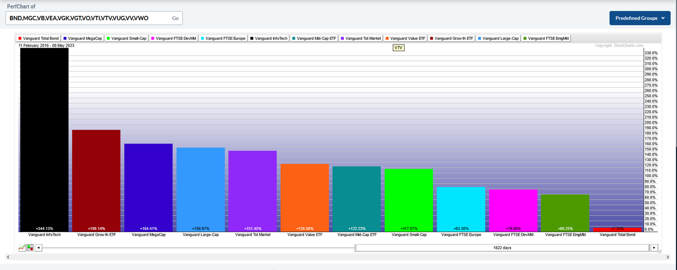Click the dark red Vanguard Growth ETF bar
The width and height of the screenshot is (677, 270).
click(96, 181)
